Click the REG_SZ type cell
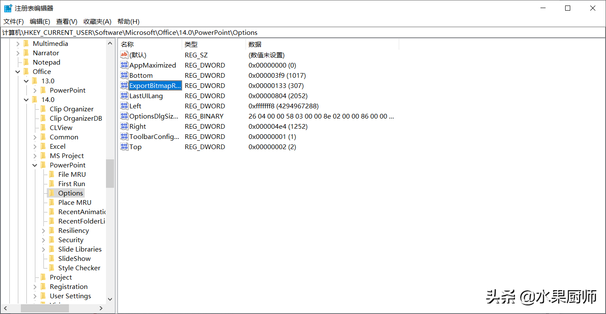 click(196, 55)
